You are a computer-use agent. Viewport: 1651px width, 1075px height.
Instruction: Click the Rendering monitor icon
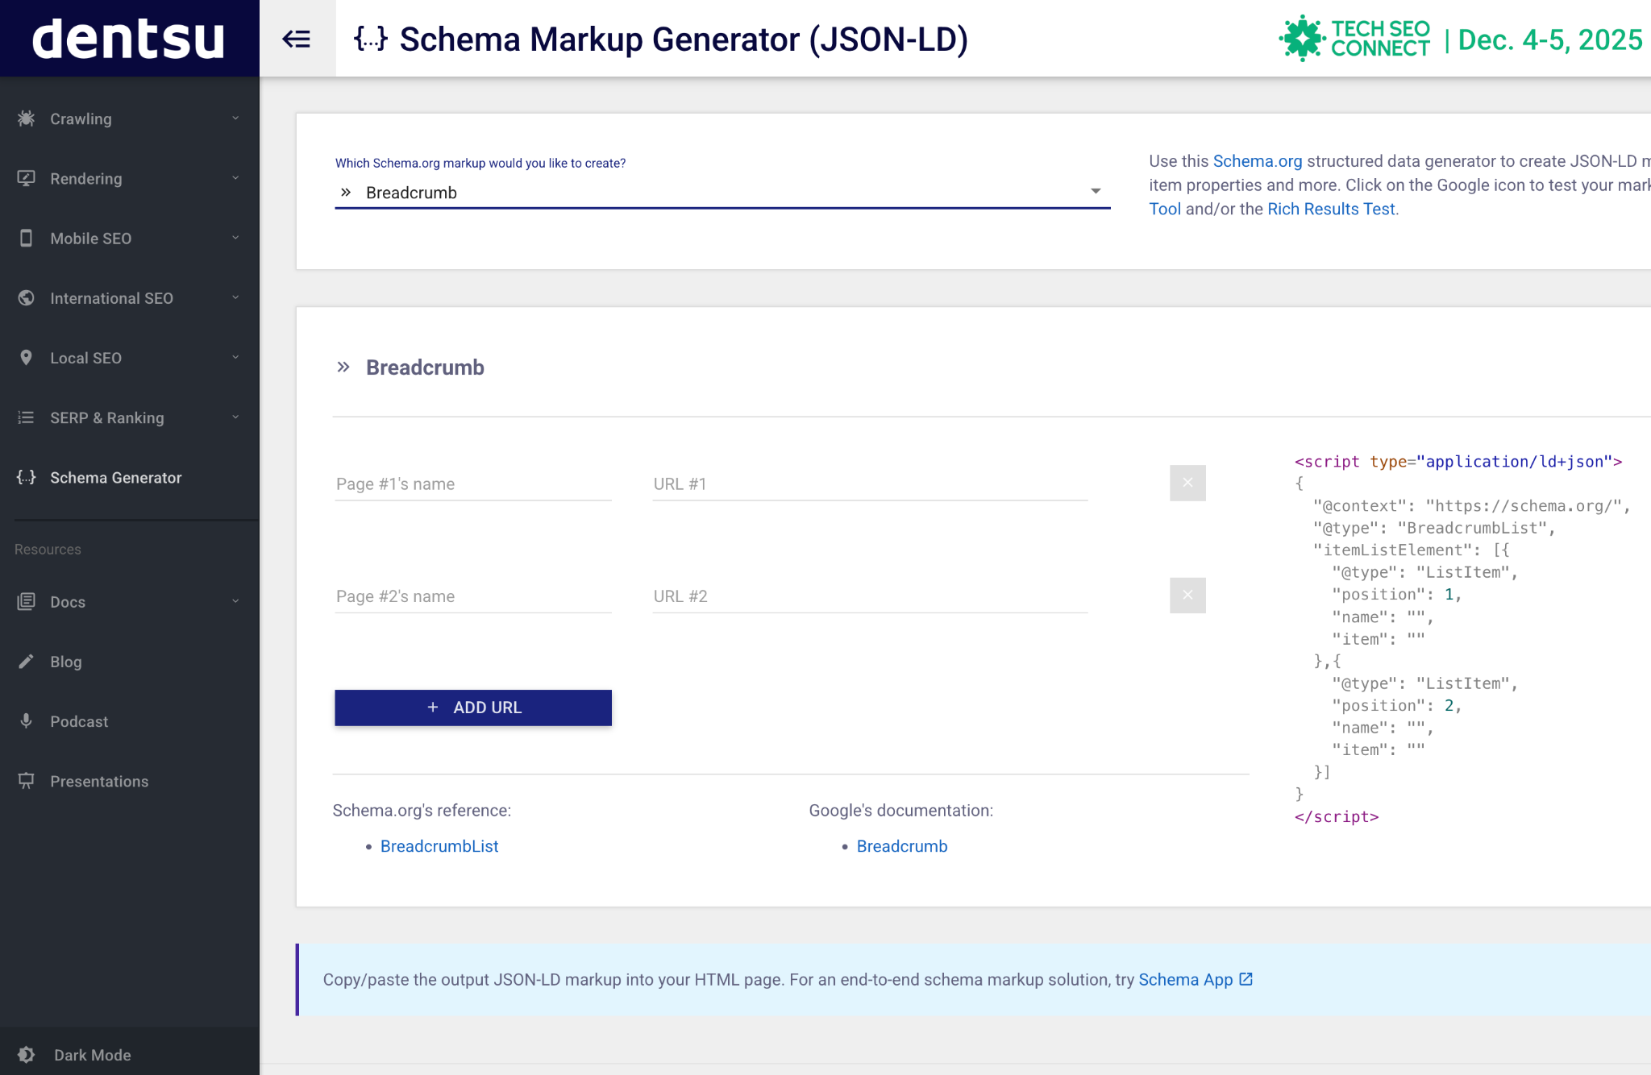click(26, 178)
